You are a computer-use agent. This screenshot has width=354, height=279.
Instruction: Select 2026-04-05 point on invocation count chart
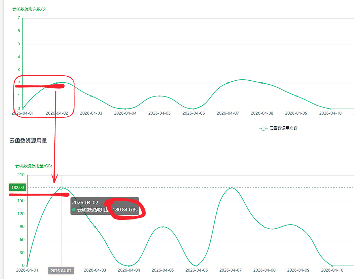tap(159, 96)
